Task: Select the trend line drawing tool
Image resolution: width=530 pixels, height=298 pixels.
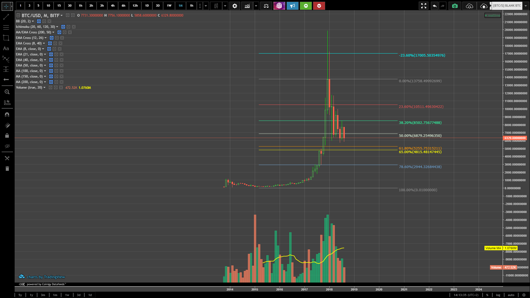Action: pyautogui.click(x=6, y=17)
